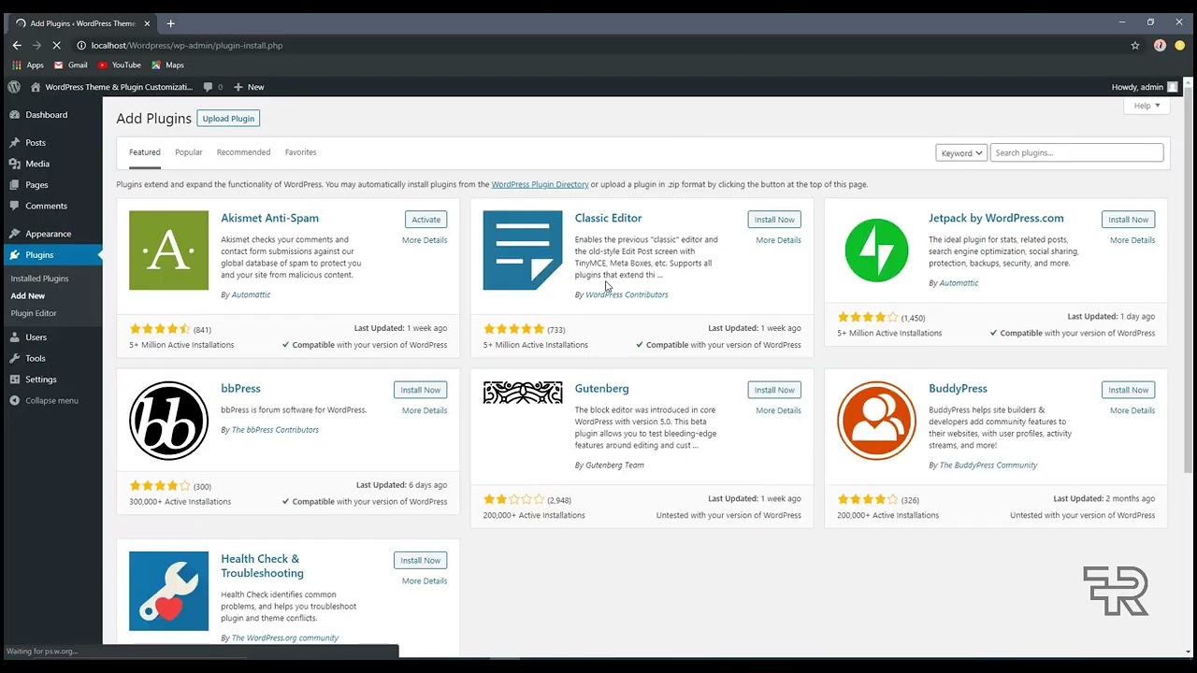The height and width of the screenshot is (673, 1197).
Task: Bookmark this page with the star icon
Action: [1135, 45]
